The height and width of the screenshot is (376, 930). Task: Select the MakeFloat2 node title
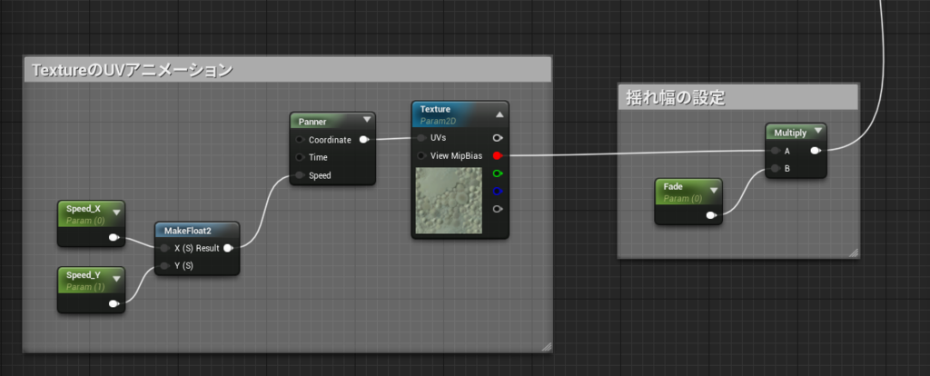[187, 230]
